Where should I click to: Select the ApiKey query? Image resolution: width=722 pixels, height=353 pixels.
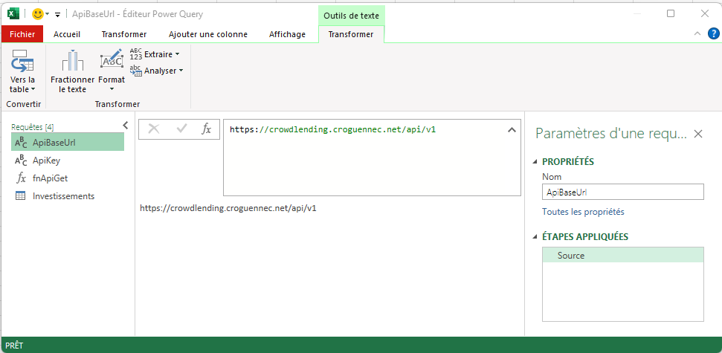coord(68,161)
